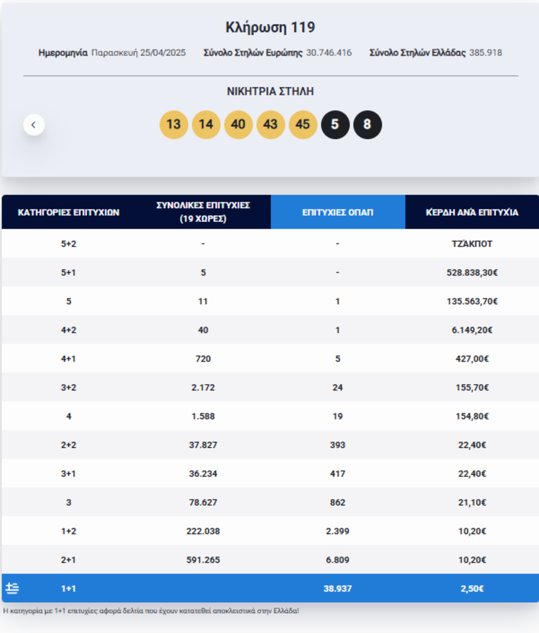Click the Κλήρωση 119 title
Screen dimensions: 539x633
(270, 27)
